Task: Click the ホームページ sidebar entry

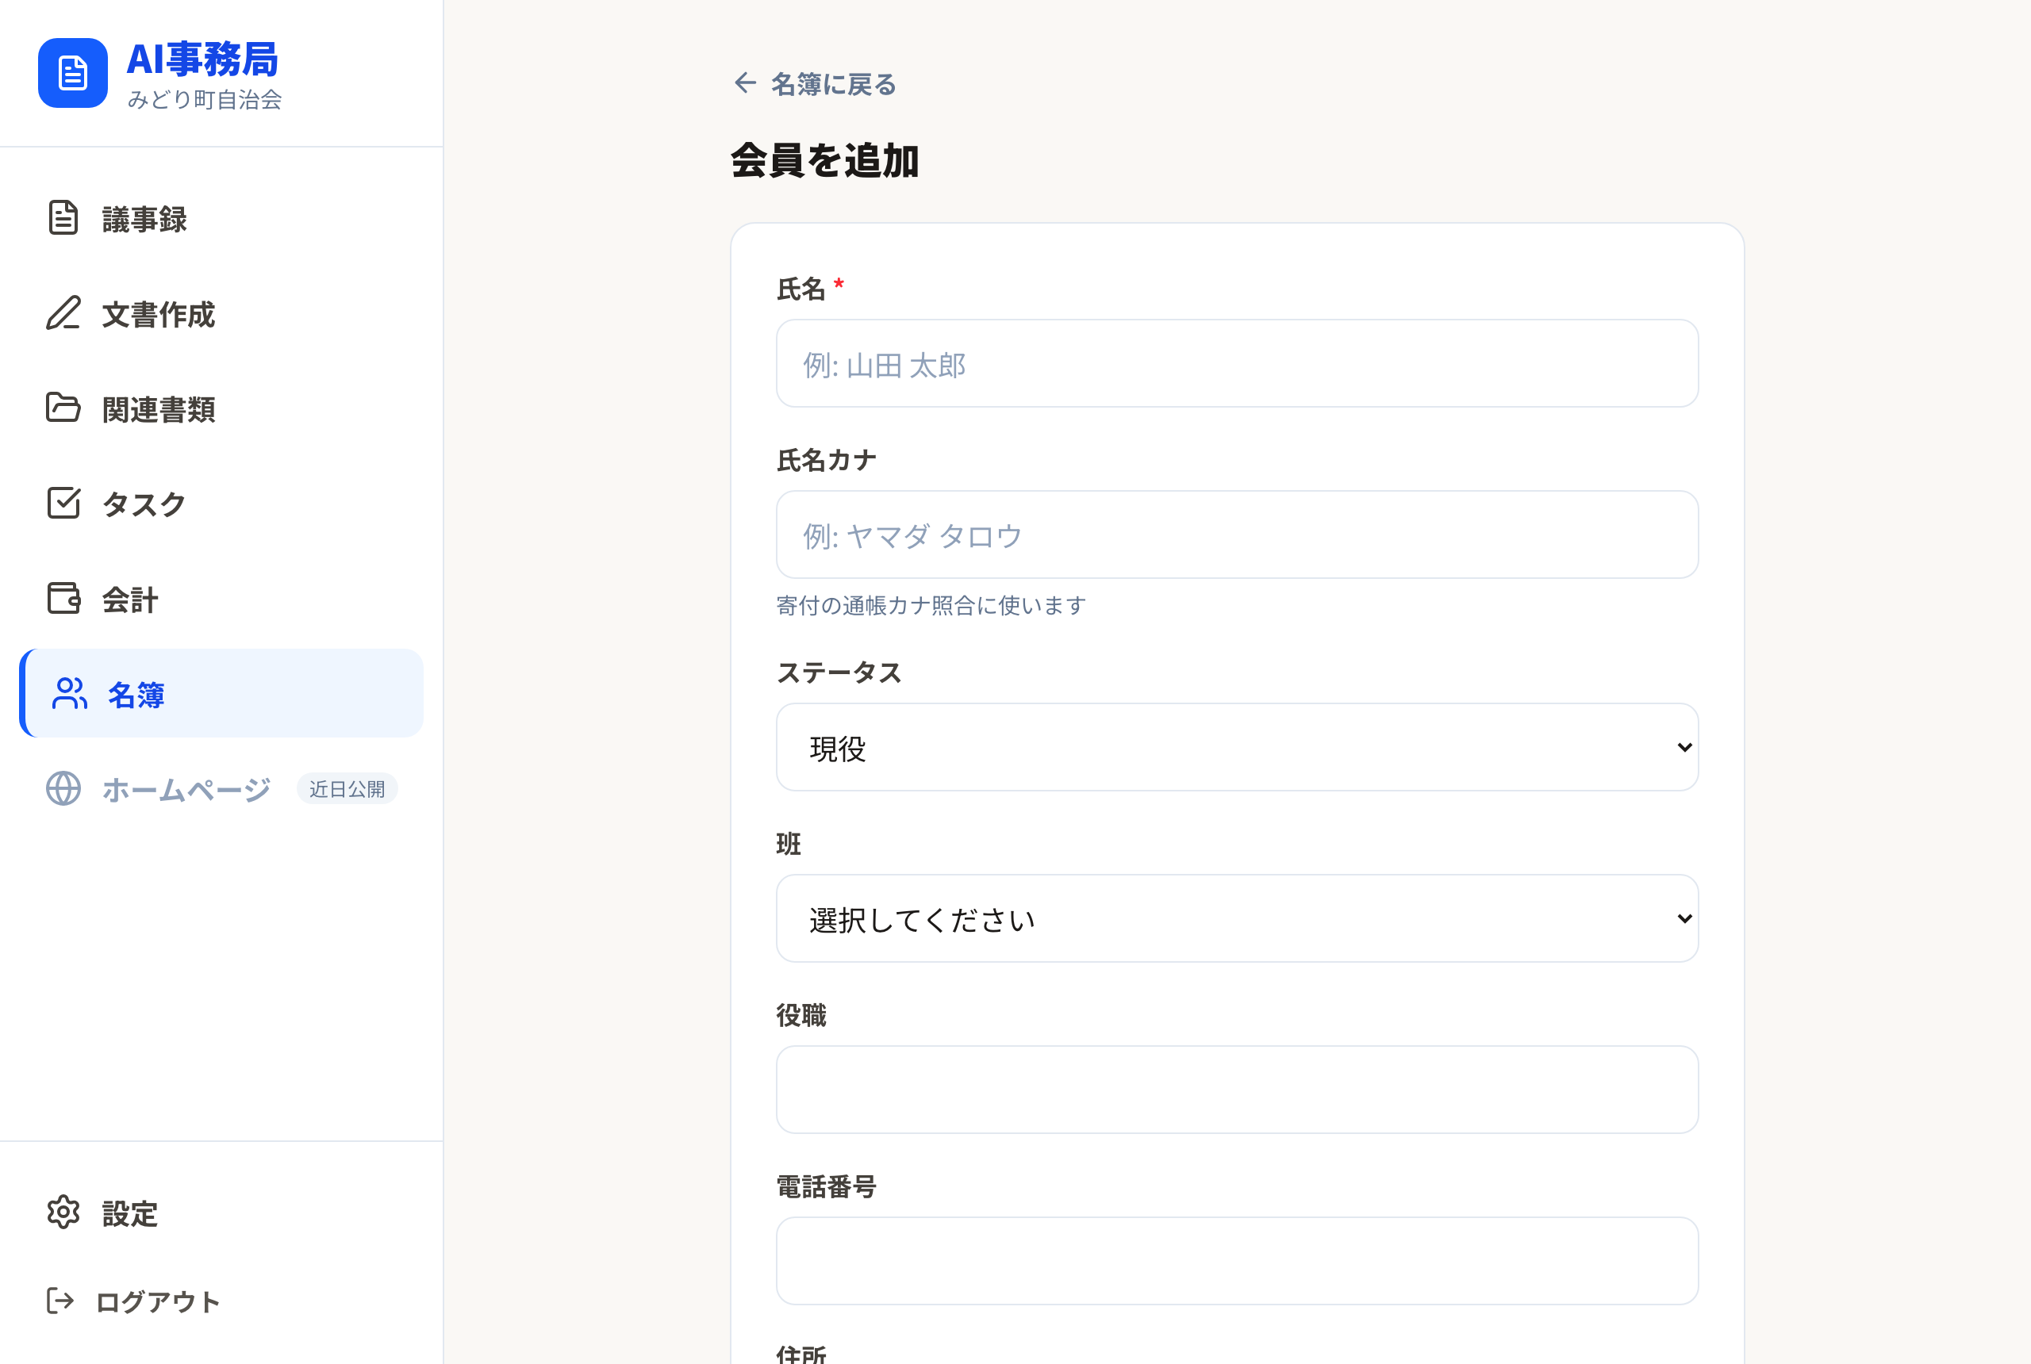Action: 221,788
